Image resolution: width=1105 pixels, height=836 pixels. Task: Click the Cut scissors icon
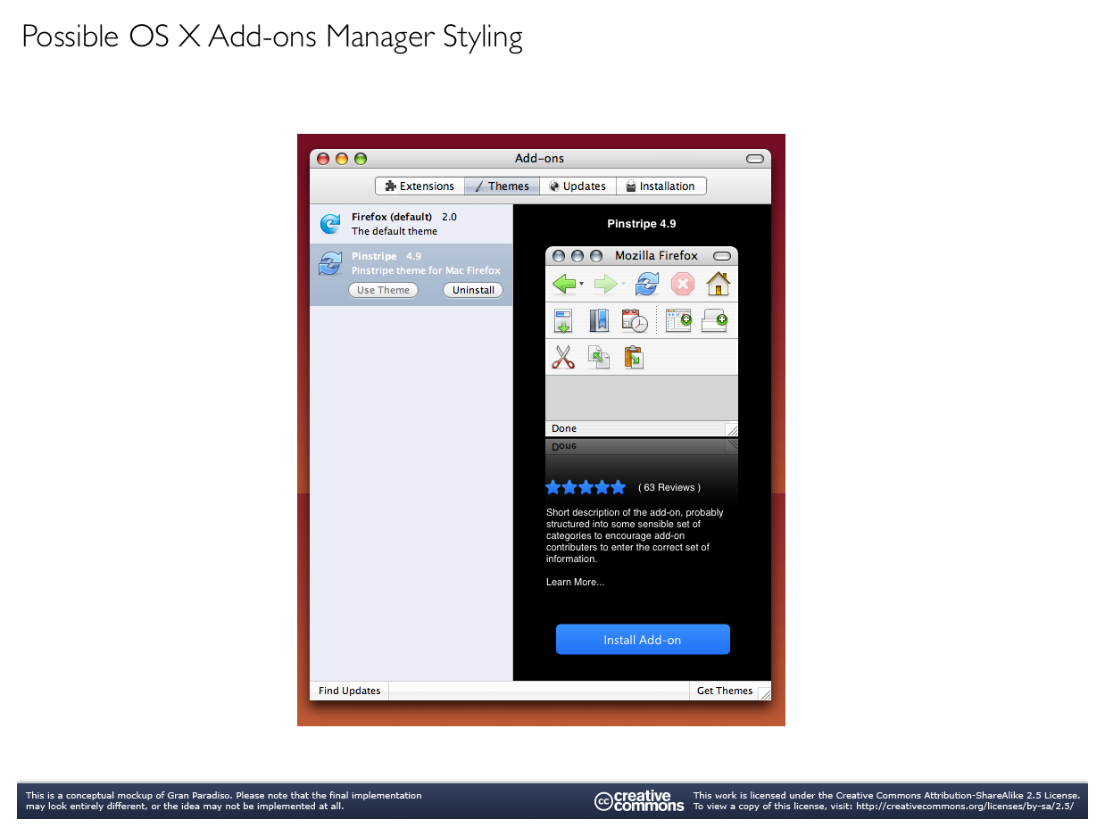[x=563, y=358]
